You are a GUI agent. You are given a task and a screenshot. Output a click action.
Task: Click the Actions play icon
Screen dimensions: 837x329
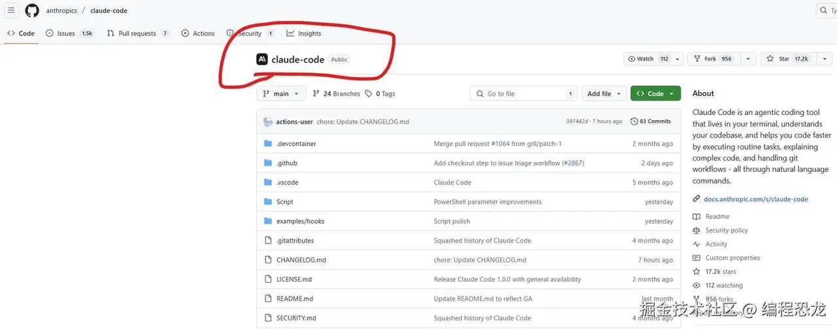point(185,33)
